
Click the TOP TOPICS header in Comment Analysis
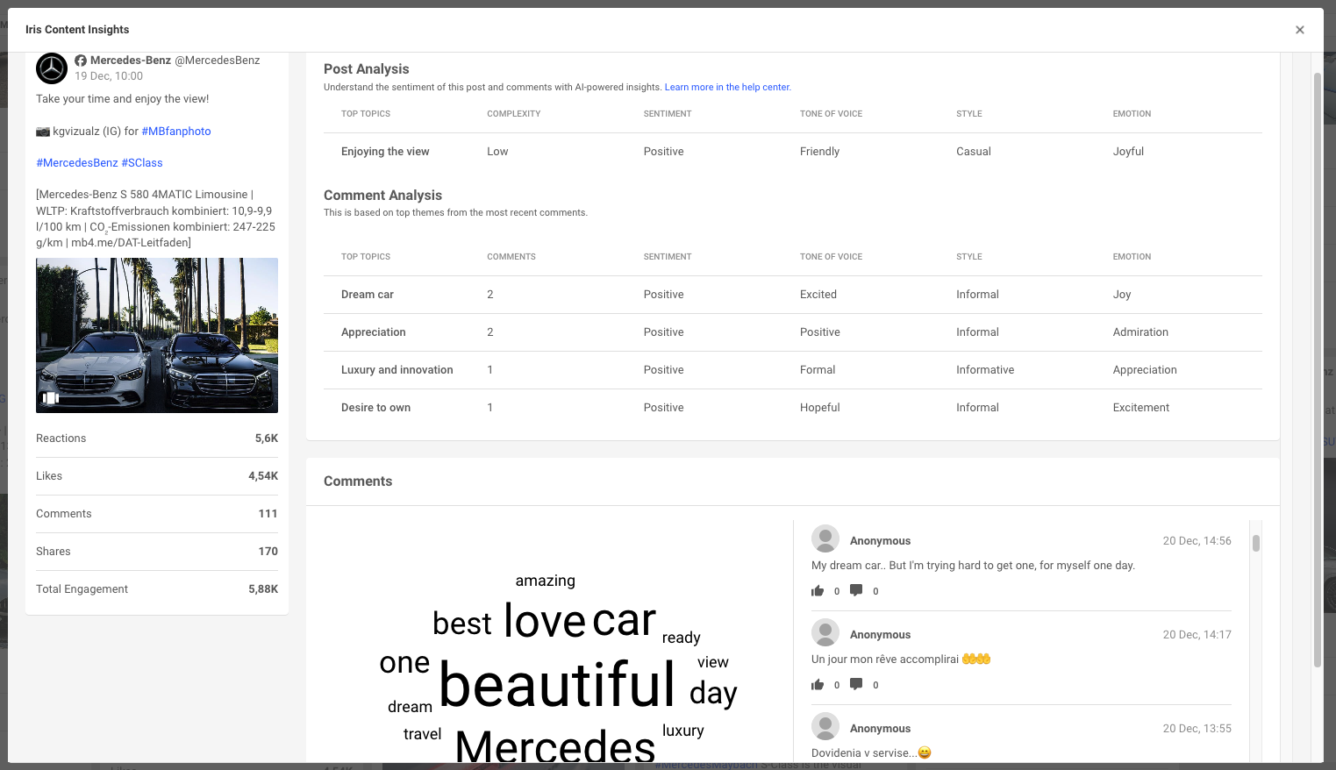point(366,257)
